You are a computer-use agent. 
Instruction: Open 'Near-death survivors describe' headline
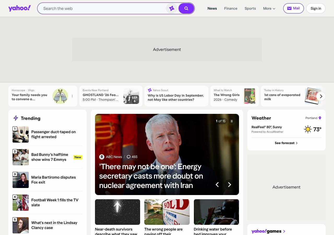coord(116,231)
